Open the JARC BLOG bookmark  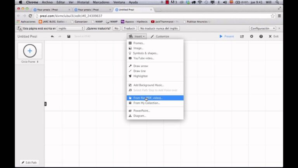pyautogui.click(x=52, y=22)
